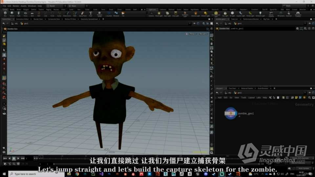The image size is (315, 177).
Task: Open the File menu
Action: 4,6
